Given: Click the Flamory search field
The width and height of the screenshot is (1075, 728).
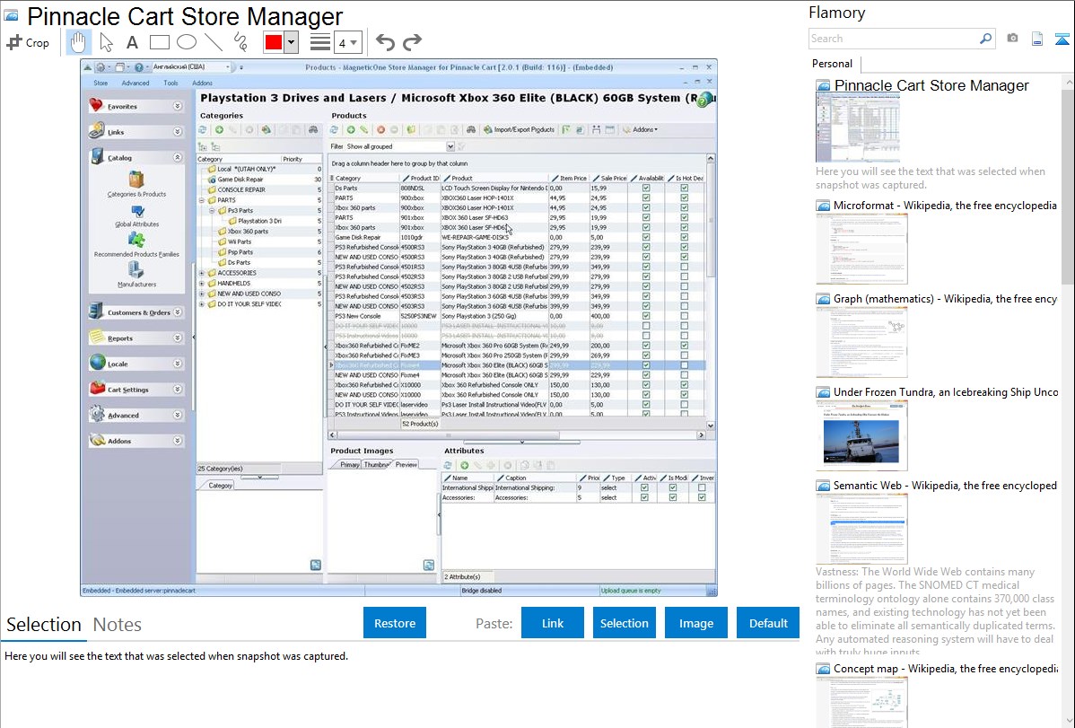Looking at the screenshot, I should [893, 39].
